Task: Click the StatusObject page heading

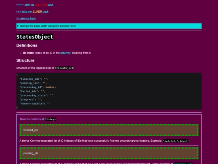Action: (35, 37)
